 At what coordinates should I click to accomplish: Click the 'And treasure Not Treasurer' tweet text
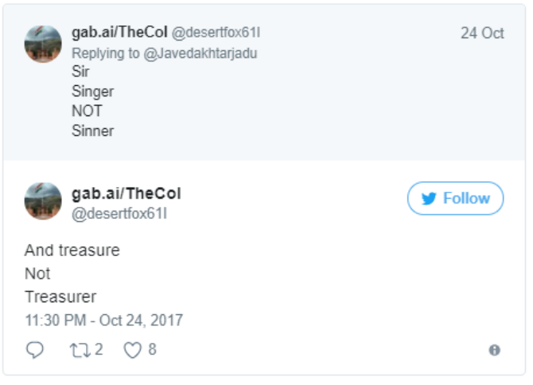pos(72,274)
